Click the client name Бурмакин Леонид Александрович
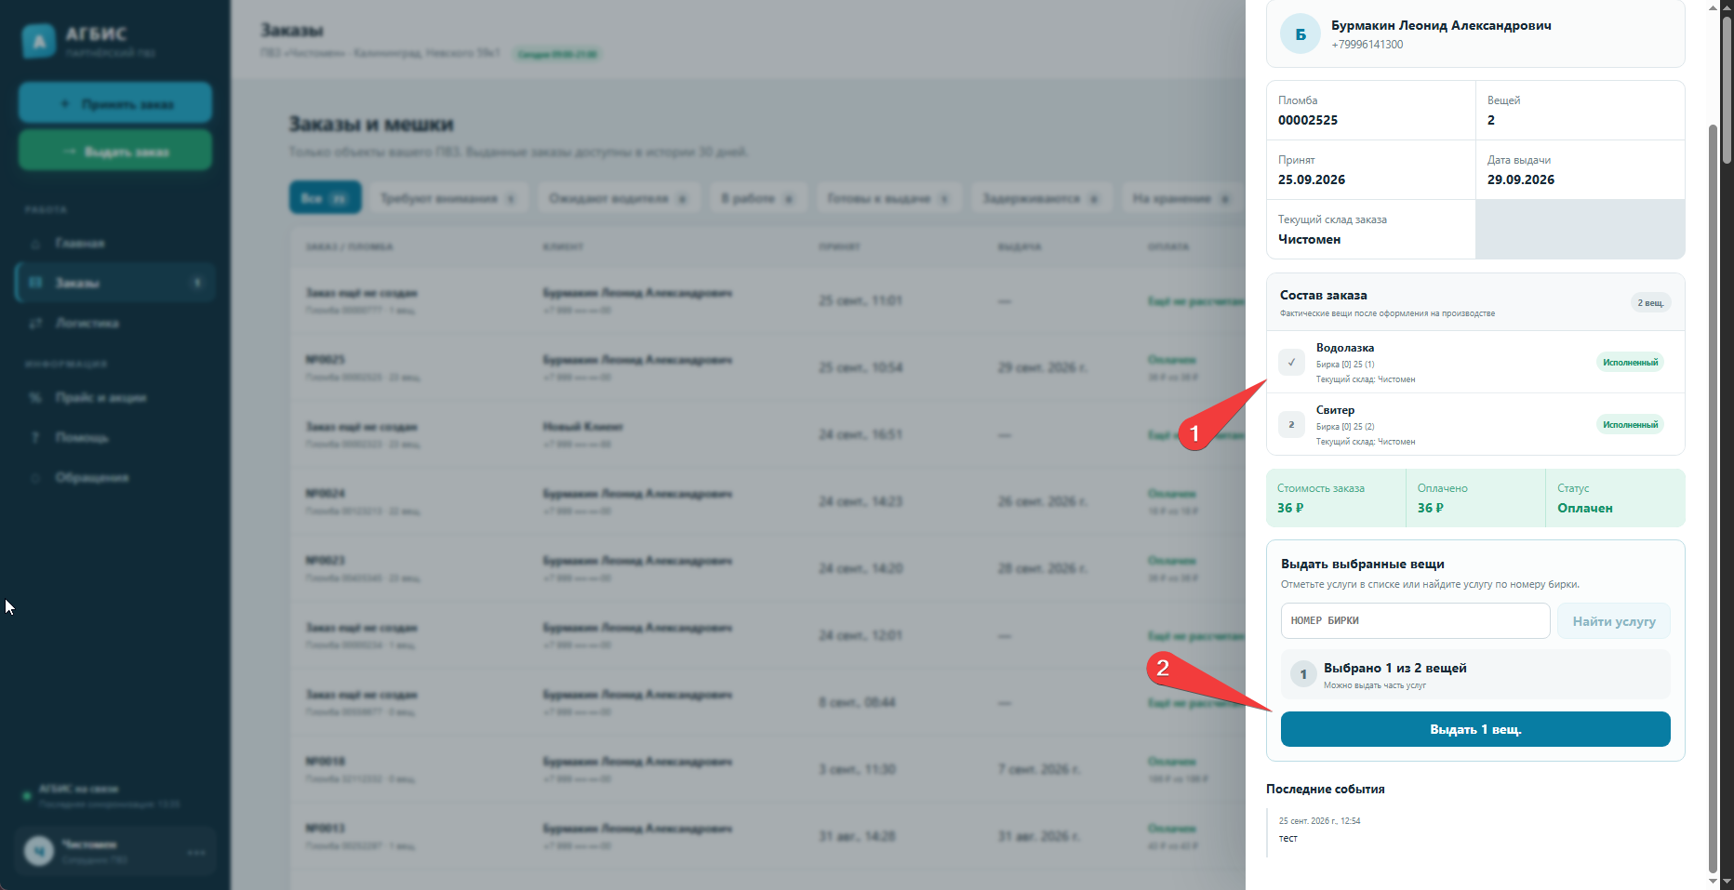This screenshot has width=1734, height=890. point(1441,25)
